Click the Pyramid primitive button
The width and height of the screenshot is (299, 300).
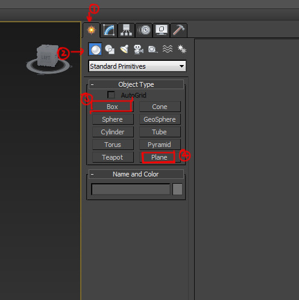coord(160,145)
